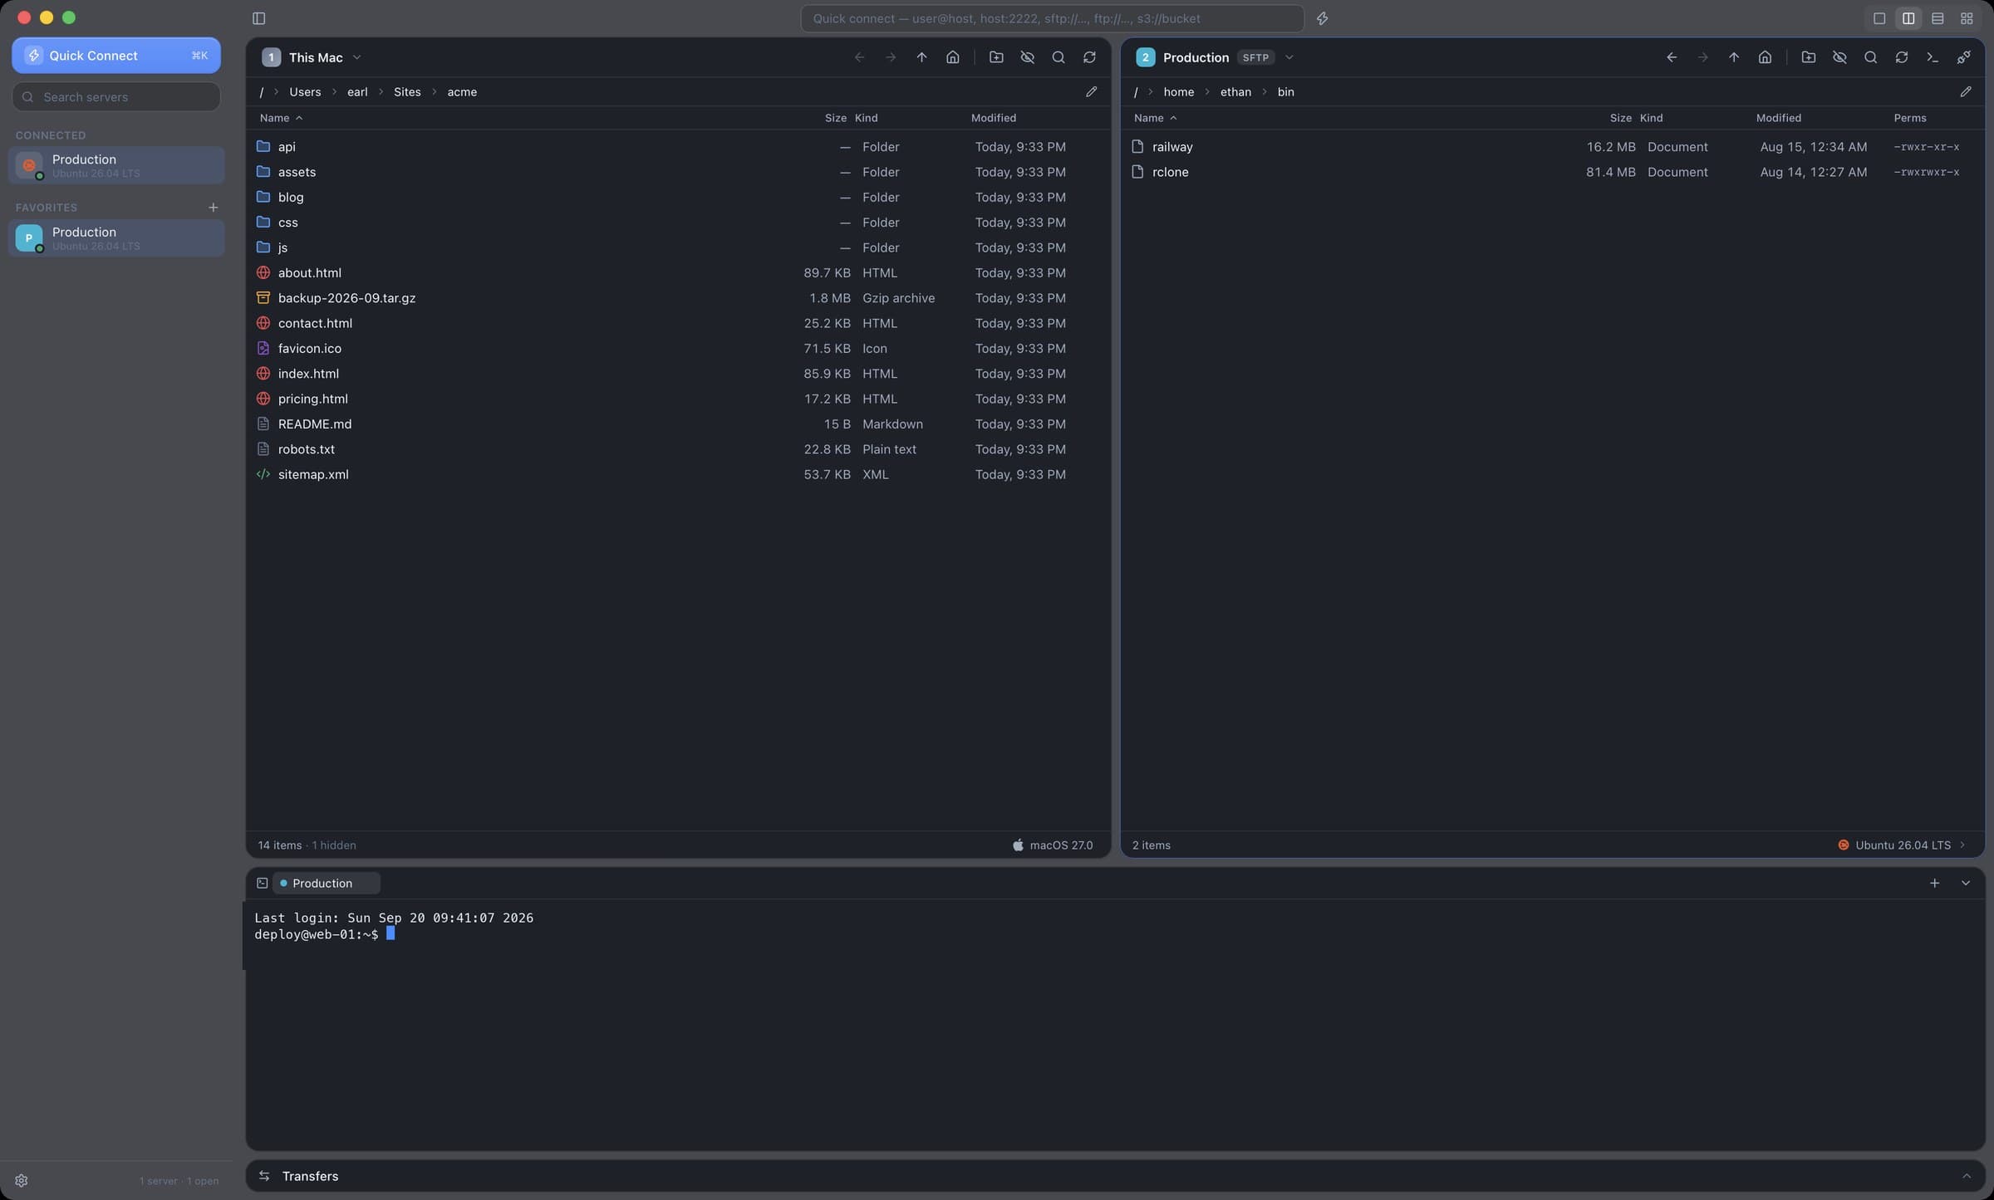The image size is (1994, 1200).
Task: Toggle hidden files in This Mac pane
Action: point(1027,57)
